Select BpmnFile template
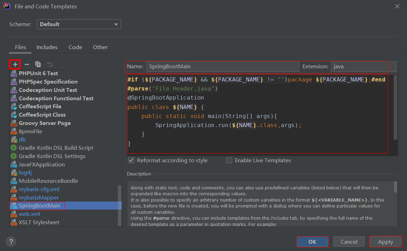Image resolution: width=407 pixels, height=251 pixels. click(66, 132)
